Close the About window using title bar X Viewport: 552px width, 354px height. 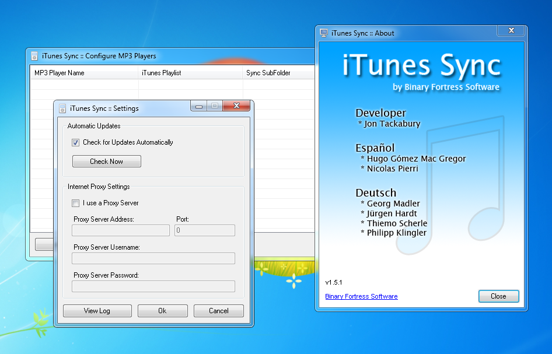click(511, 30)
